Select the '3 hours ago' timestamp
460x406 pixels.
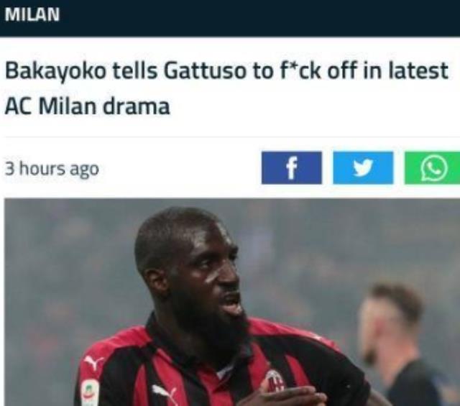[52, 170]
